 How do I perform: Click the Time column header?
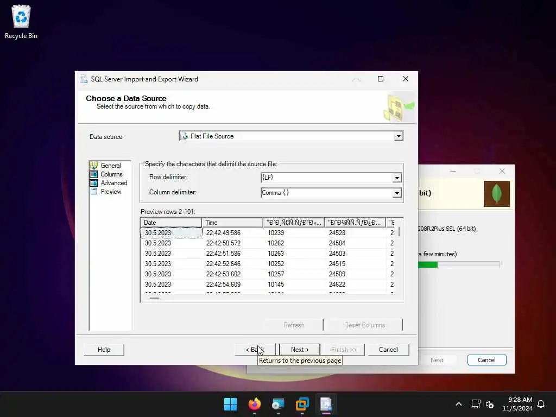pos(232,222)
